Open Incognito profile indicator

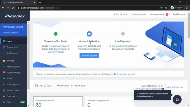click(177, 8)
